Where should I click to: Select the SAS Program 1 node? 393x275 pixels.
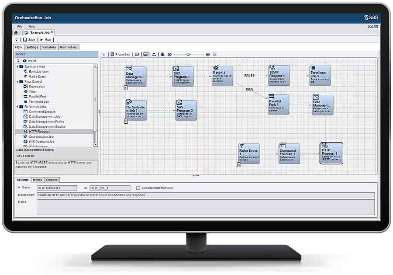click(183, 76)
